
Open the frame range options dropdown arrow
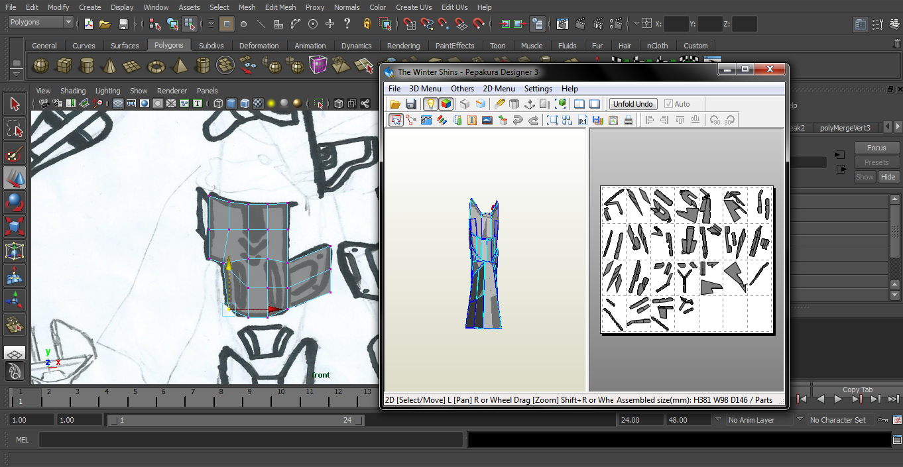click(718, 420)
